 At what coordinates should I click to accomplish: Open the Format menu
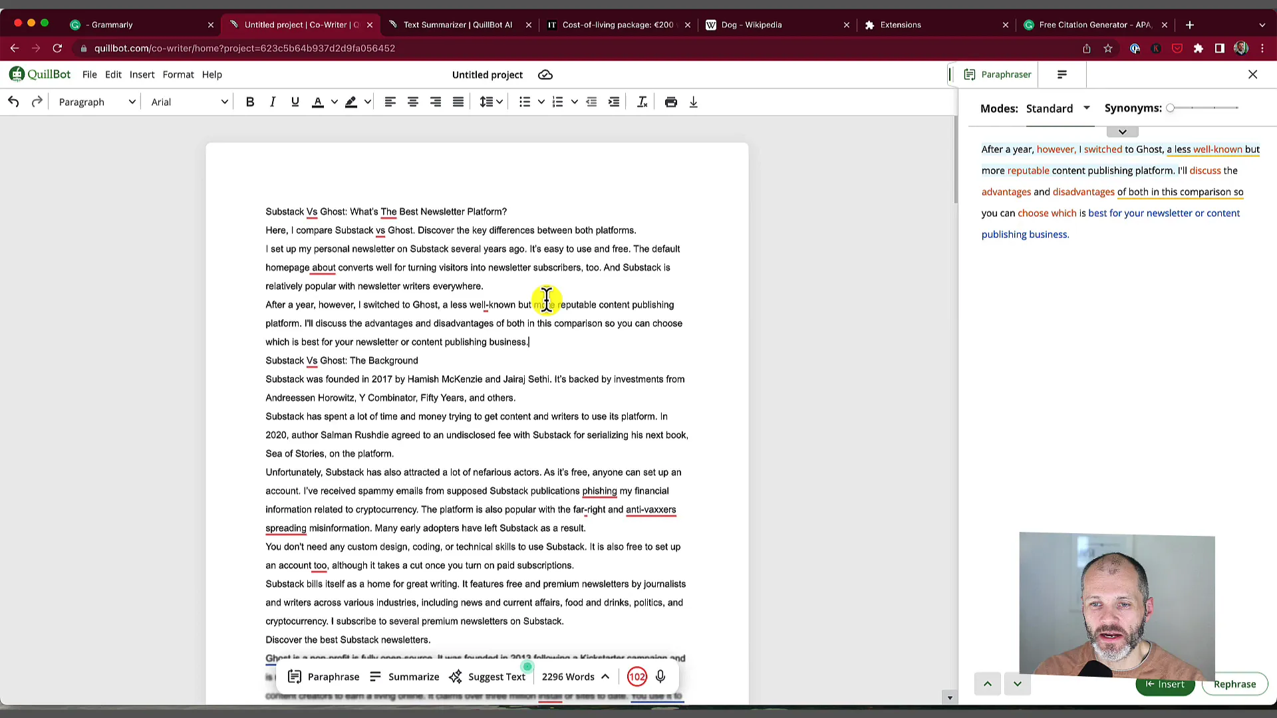coord(178,74)
